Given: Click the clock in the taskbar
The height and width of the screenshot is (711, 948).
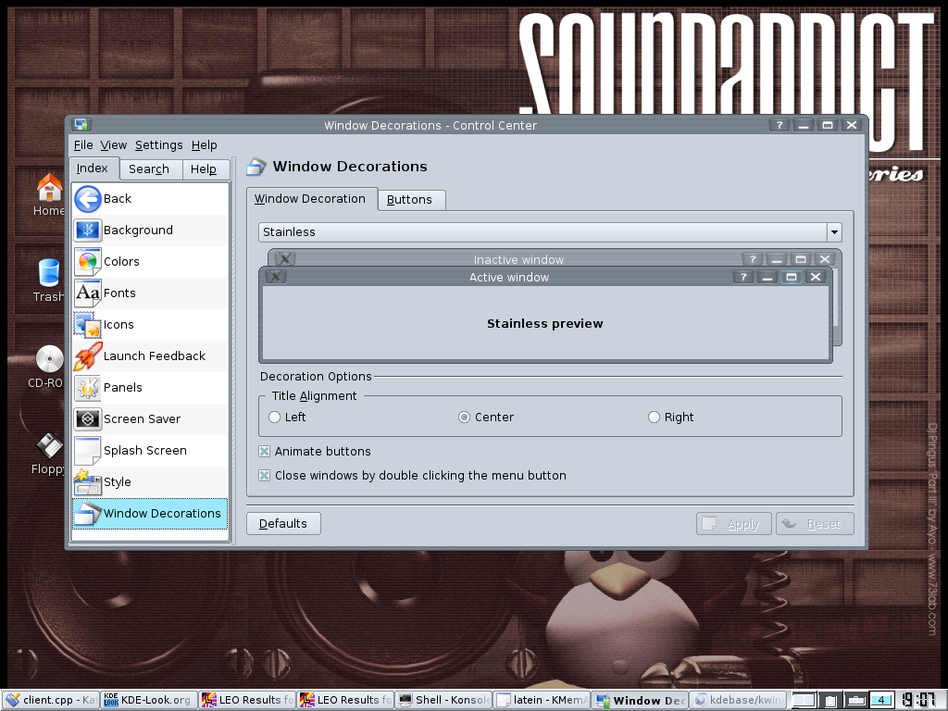Looking at the screenshot, I should pyautogui.click(x=921, y=700).
